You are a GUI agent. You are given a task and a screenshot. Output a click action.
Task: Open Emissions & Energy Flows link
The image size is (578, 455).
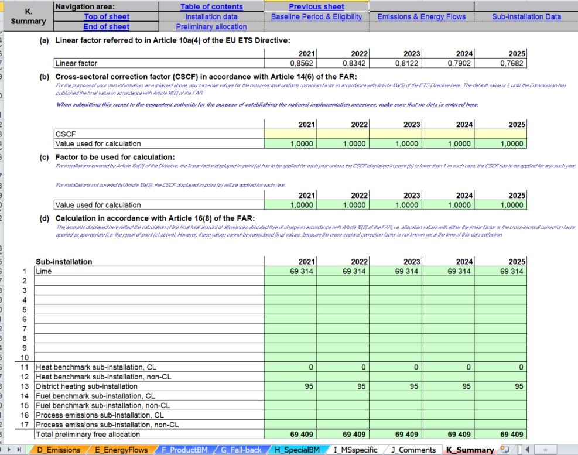[x=421, y=16]
